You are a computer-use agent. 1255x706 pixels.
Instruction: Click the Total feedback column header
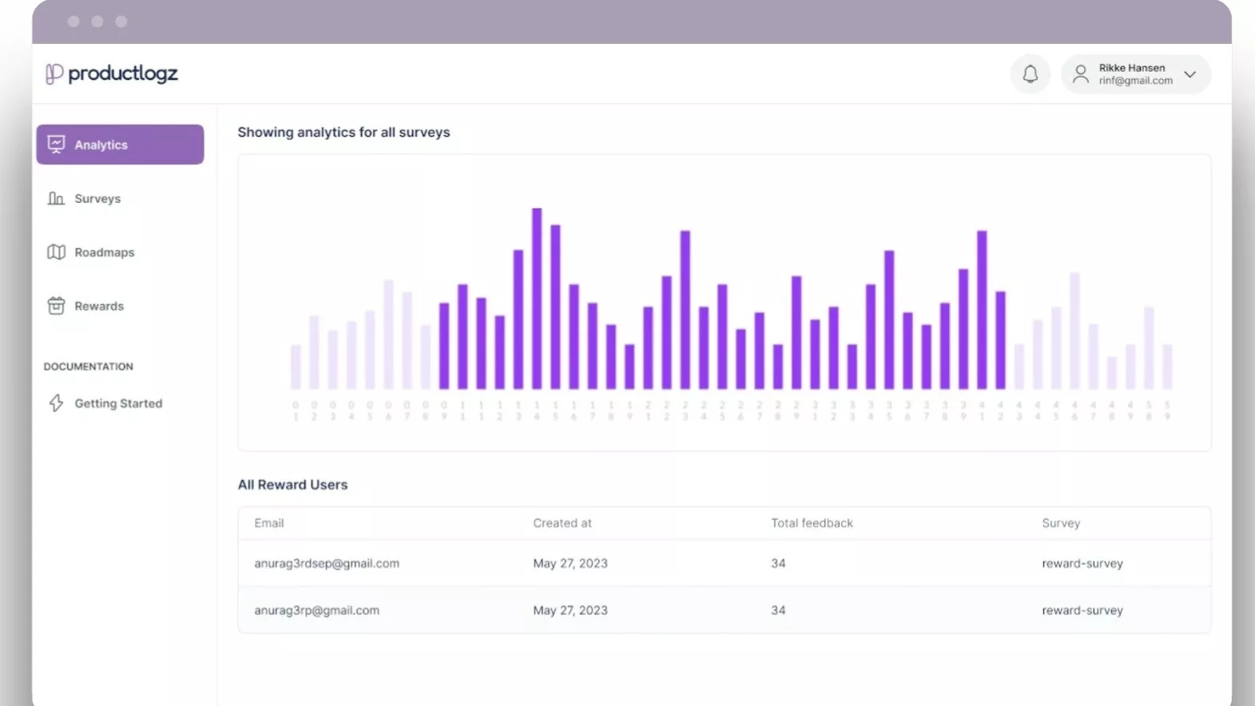point(812,523)
